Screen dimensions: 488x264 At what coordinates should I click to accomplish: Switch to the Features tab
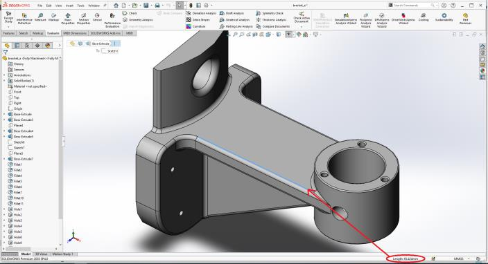[x=9, y=33]
